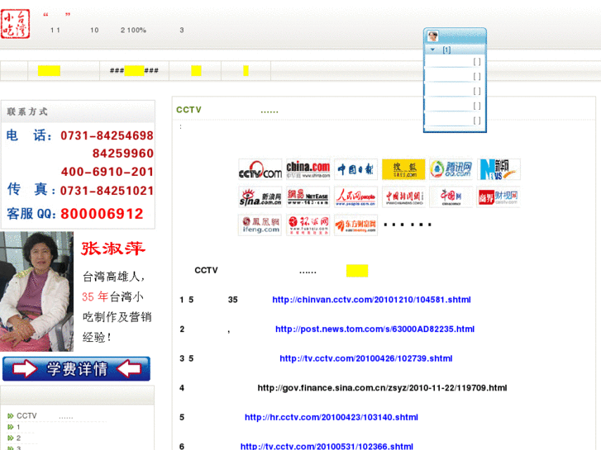Open tv.cctv.com/20100531/102366.shtml link
The image size is (601, 450).
pyautogui.click(x=327, y=446)
